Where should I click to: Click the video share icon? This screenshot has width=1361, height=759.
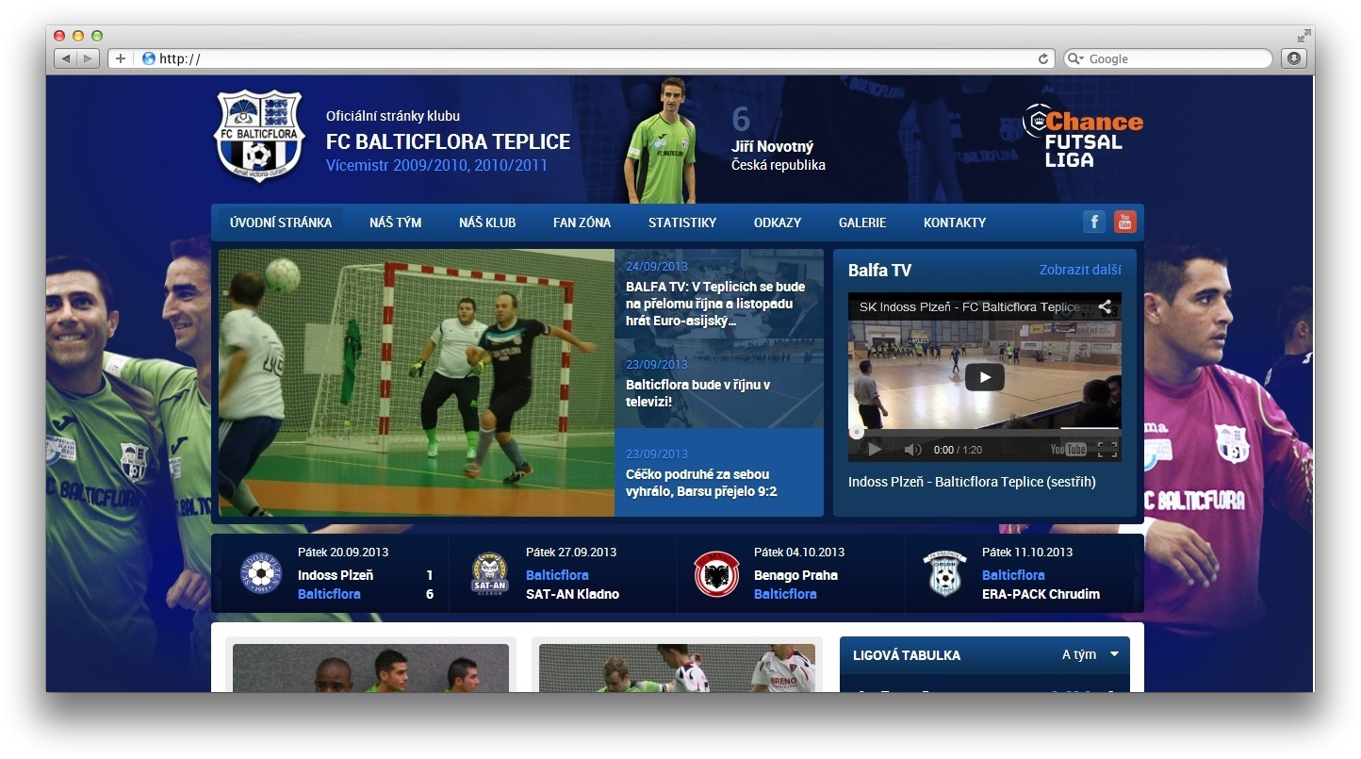(1104, 306)
